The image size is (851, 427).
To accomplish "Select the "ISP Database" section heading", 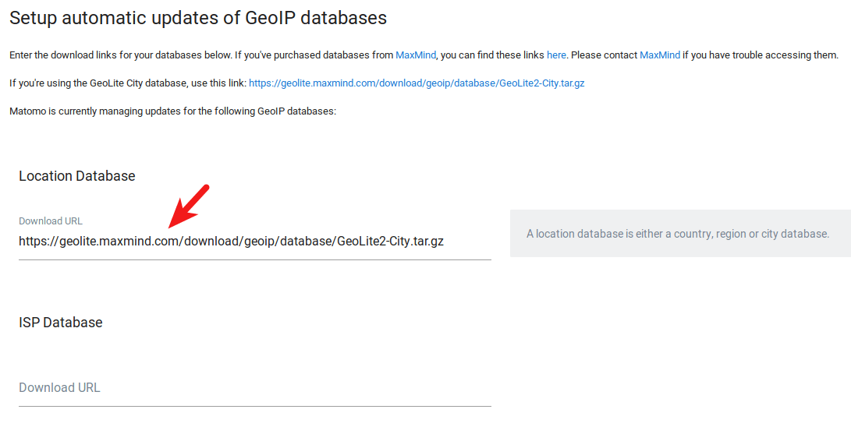I will pos(61,323).
